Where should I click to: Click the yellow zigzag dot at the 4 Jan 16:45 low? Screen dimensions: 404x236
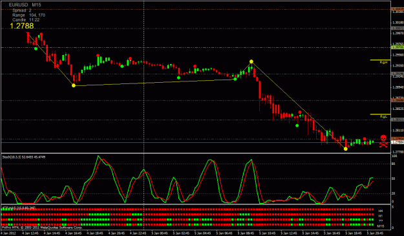pyautogui.click(x=74, y=85)
